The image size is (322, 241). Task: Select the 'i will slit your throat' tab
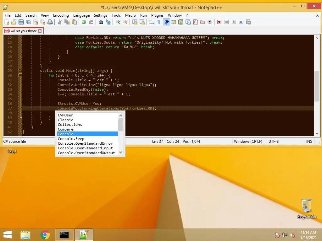(23, 31)
